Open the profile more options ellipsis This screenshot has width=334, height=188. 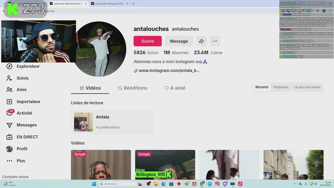[215, 41]
